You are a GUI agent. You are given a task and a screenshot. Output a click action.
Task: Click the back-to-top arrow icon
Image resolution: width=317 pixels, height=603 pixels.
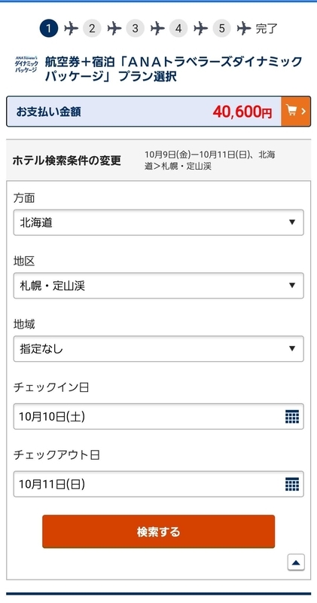[x=296, y=562]
